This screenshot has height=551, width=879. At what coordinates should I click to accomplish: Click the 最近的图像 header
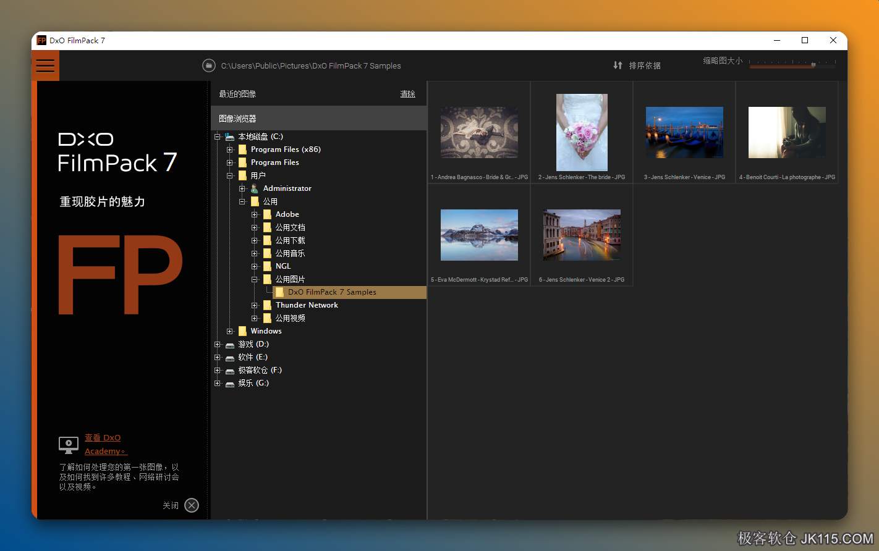tap(237, 94)
